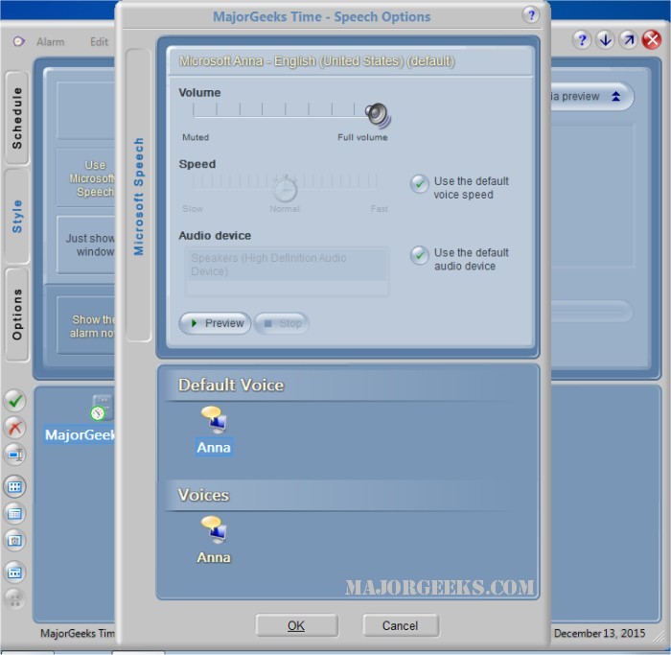Collapse the media preview double-arrow expander

click(615, 96)
